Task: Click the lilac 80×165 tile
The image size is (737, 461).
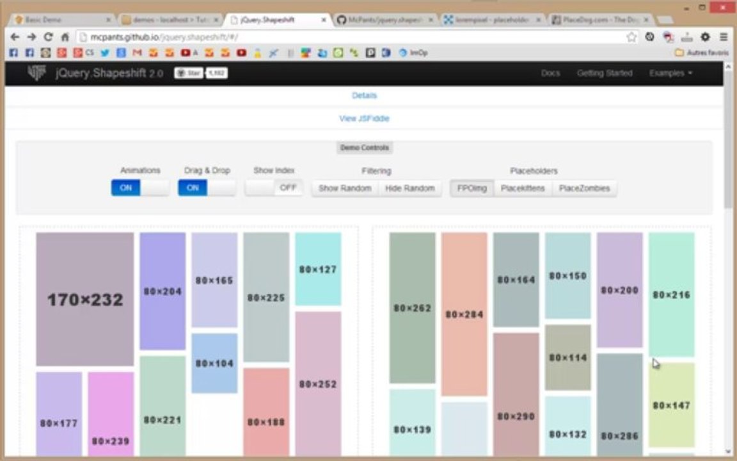Action: [x=214, y=280]
